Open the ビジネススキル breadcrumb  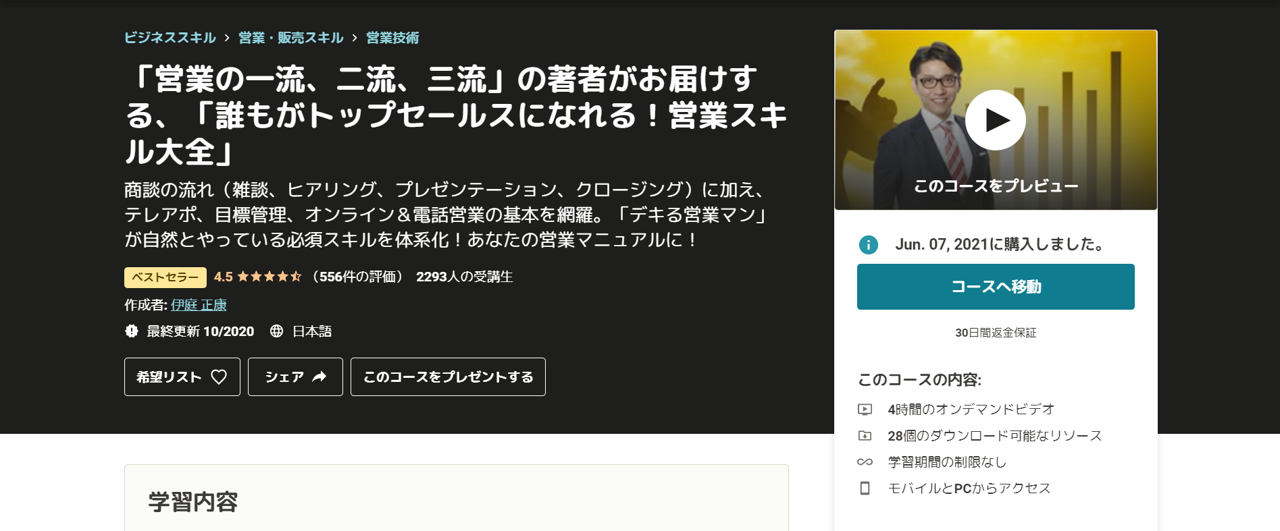click(170, 38)
